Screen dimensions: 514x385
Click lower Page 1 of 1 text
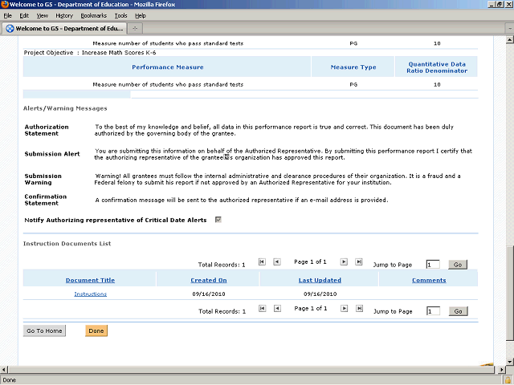311,308
